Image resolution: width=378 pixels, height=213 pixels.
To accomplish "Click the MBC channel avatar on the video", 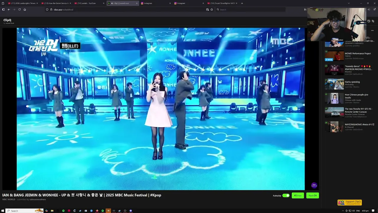I will click(x=314, y=185).
